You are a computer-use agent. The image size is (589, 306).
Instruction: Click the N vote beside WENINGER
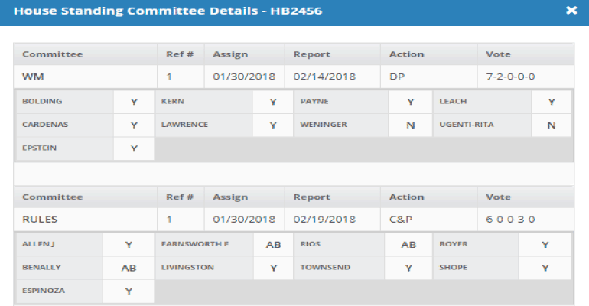click(410, 125)
